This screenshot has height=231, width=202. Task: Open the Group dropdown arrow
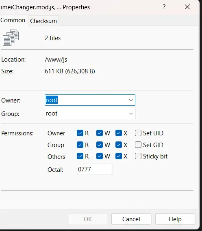click(131, 113)
